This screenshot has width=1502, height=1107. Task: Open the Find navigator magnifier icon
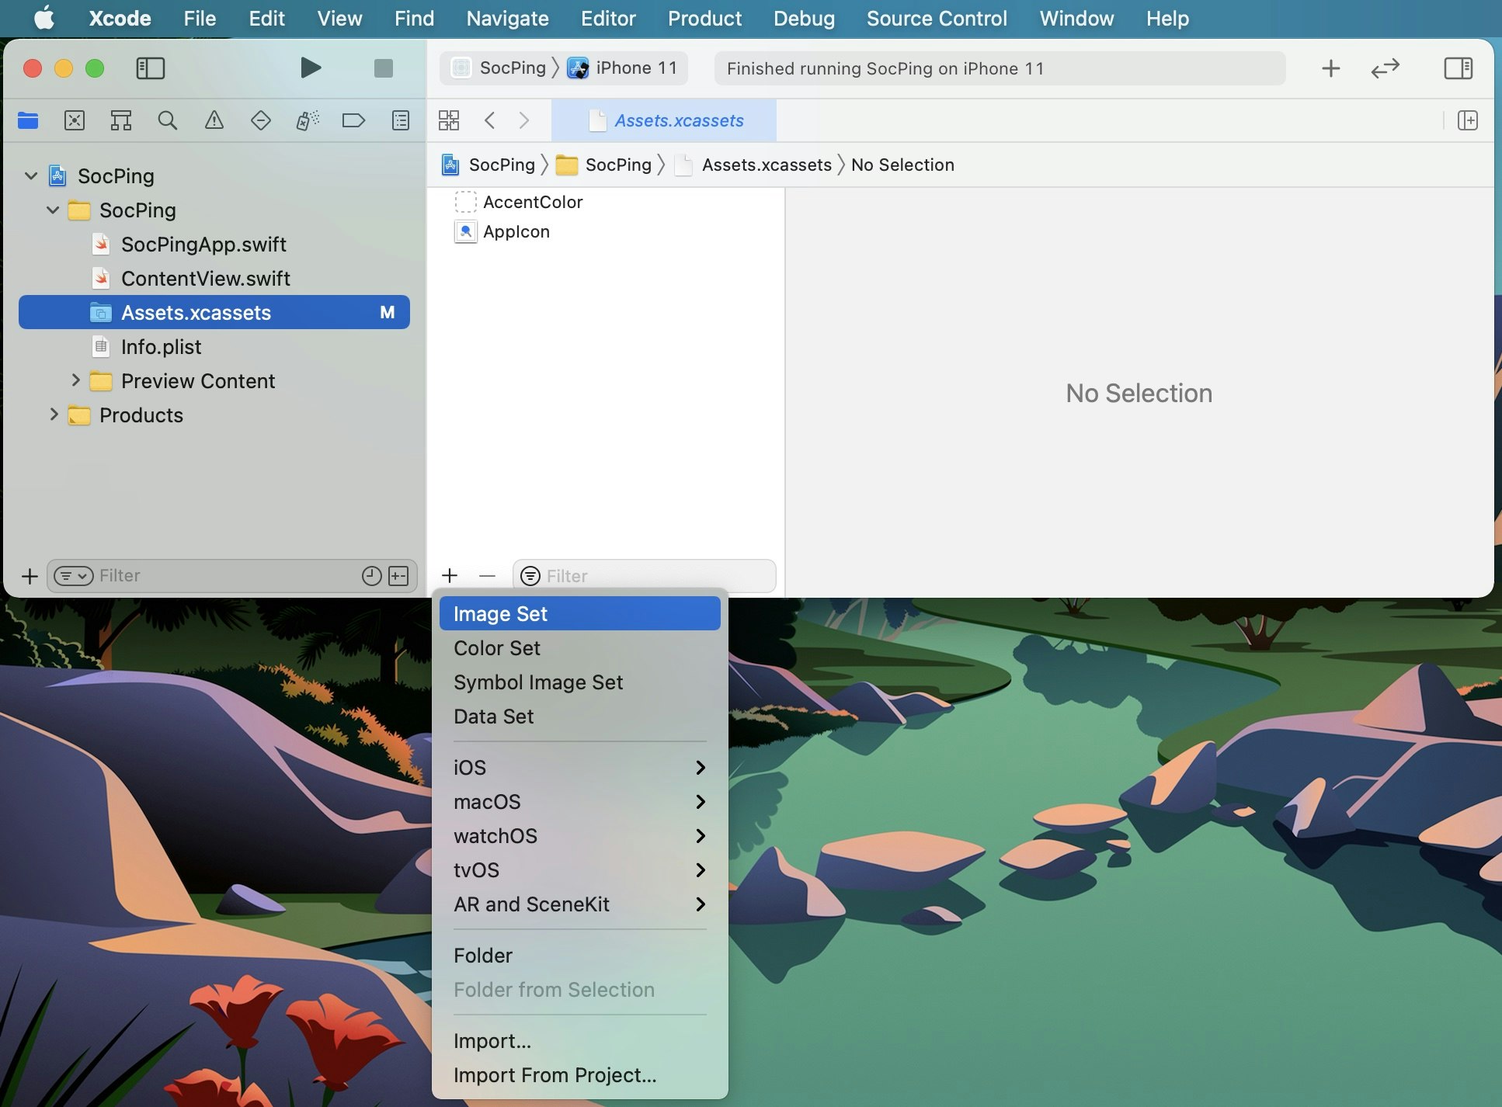point(168,120)
